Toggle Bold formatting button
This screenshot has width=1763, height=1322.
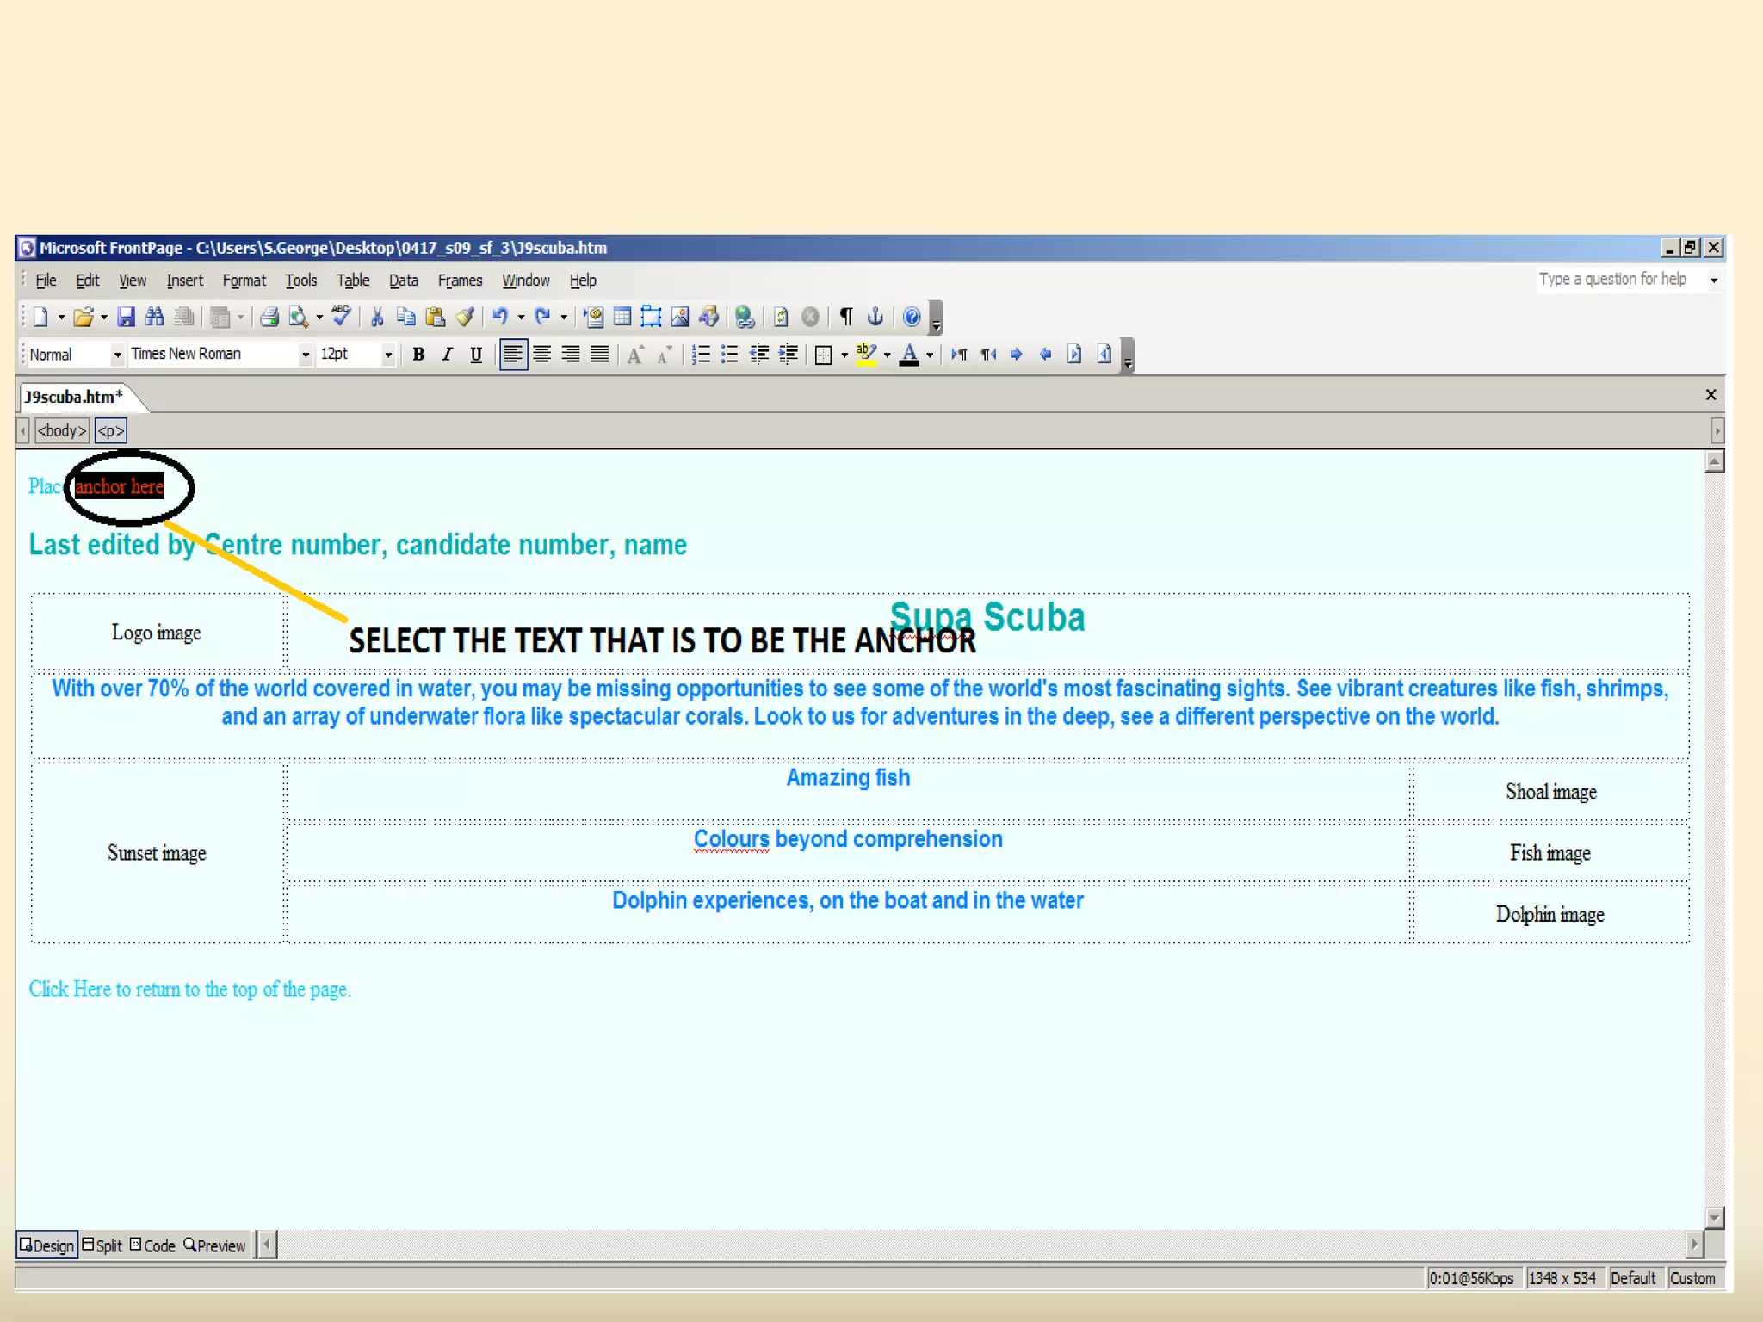pyautogui.click(x=418, y=354)
